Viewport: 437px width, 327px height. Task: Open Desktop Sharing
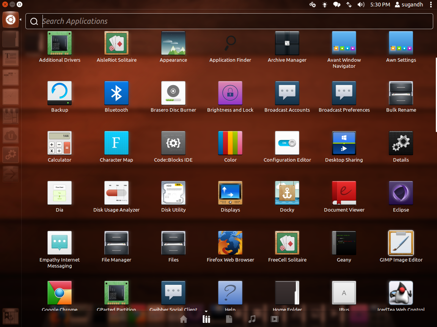click(344, 143)
